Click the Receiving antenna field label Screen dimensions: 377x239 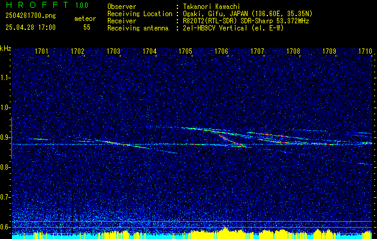point(138,28)
